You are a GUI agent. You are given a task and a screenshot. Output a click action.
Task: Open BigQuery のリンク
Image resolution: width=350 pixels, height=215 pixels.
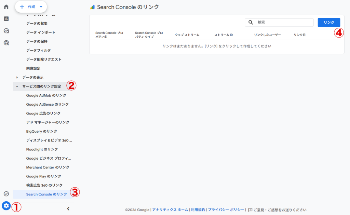coord(41,131)
